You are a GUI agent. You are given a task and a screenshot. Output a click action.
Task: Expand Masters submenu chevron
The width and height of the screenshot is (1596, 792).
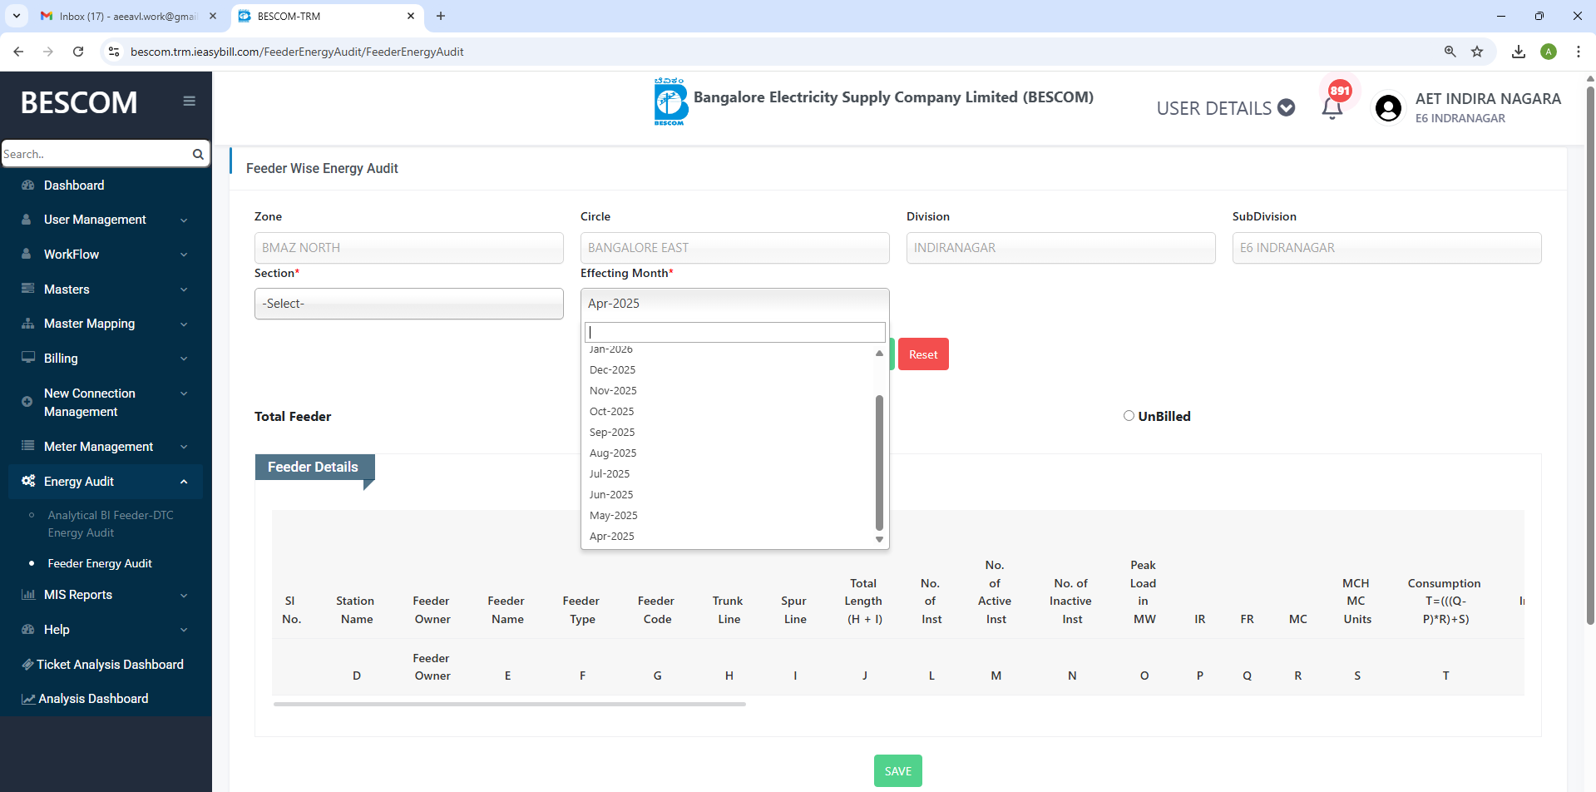[x=184, y=290]
